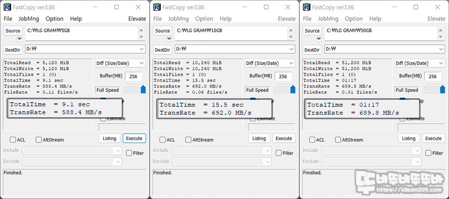
Task: Expand Diff (Size/Date) mode dropdown in 5GB window
Action: (120, 63)
